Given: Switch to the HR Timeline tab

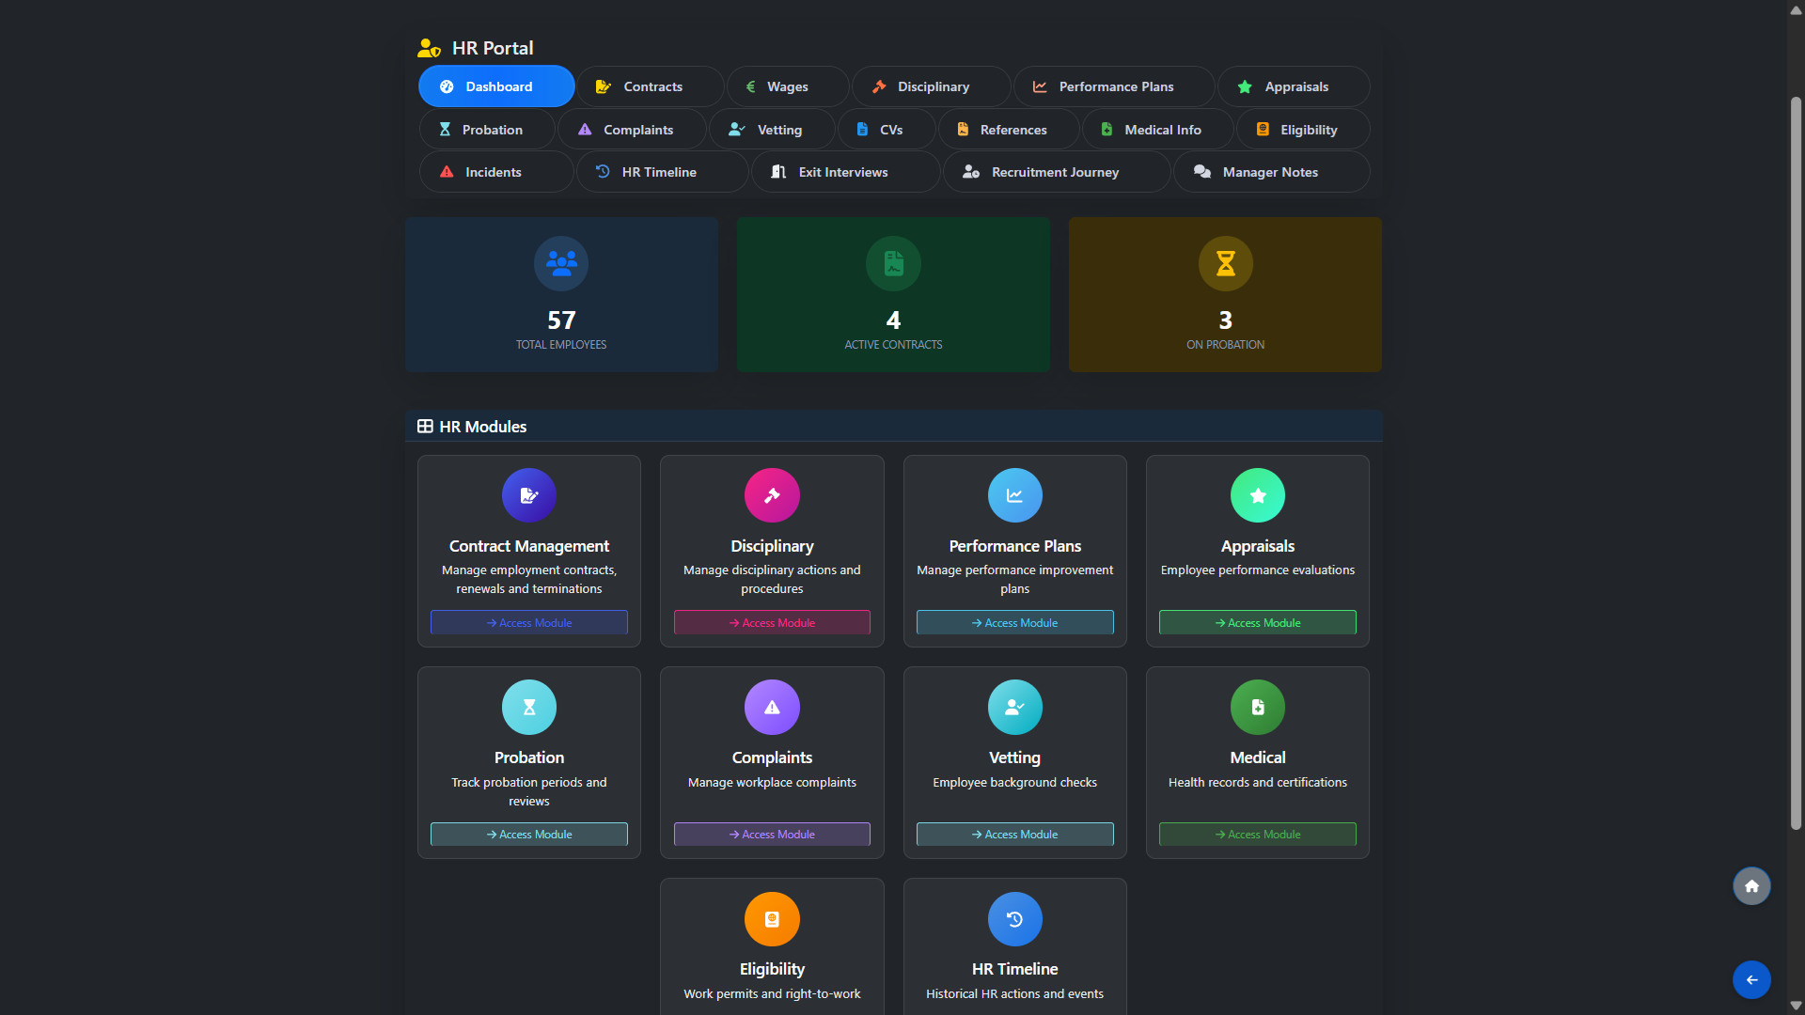Looking at the screenshot, I should (x=663, y=172).
